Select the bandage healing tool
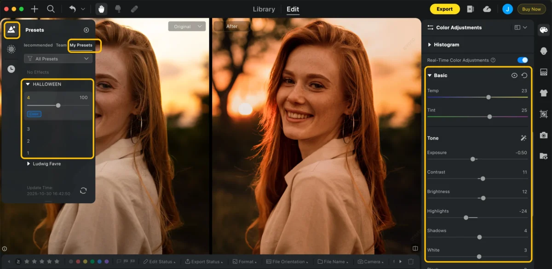This screenshot has height=269, width=552. coord(134,9)
